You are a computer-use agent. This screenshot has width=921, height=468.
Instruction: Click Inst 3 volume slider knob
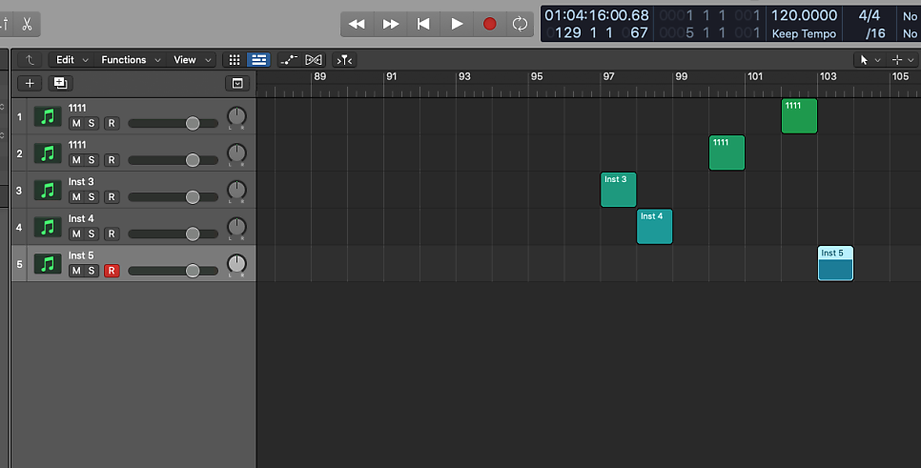point(193,197)
